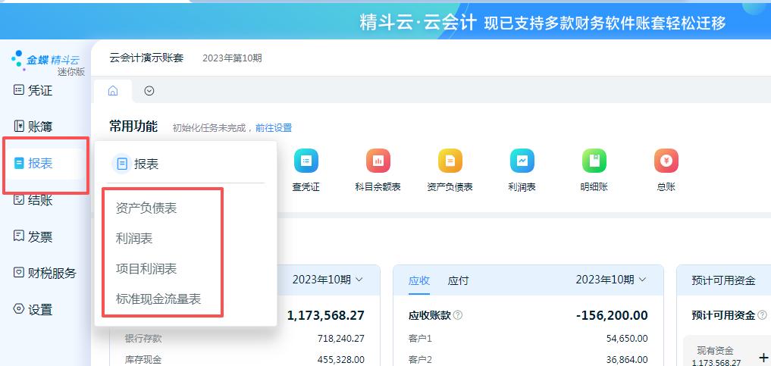Open period dropdown in 应收 card
The height and width of the screenshot is (366, 771).
[611, 280]
